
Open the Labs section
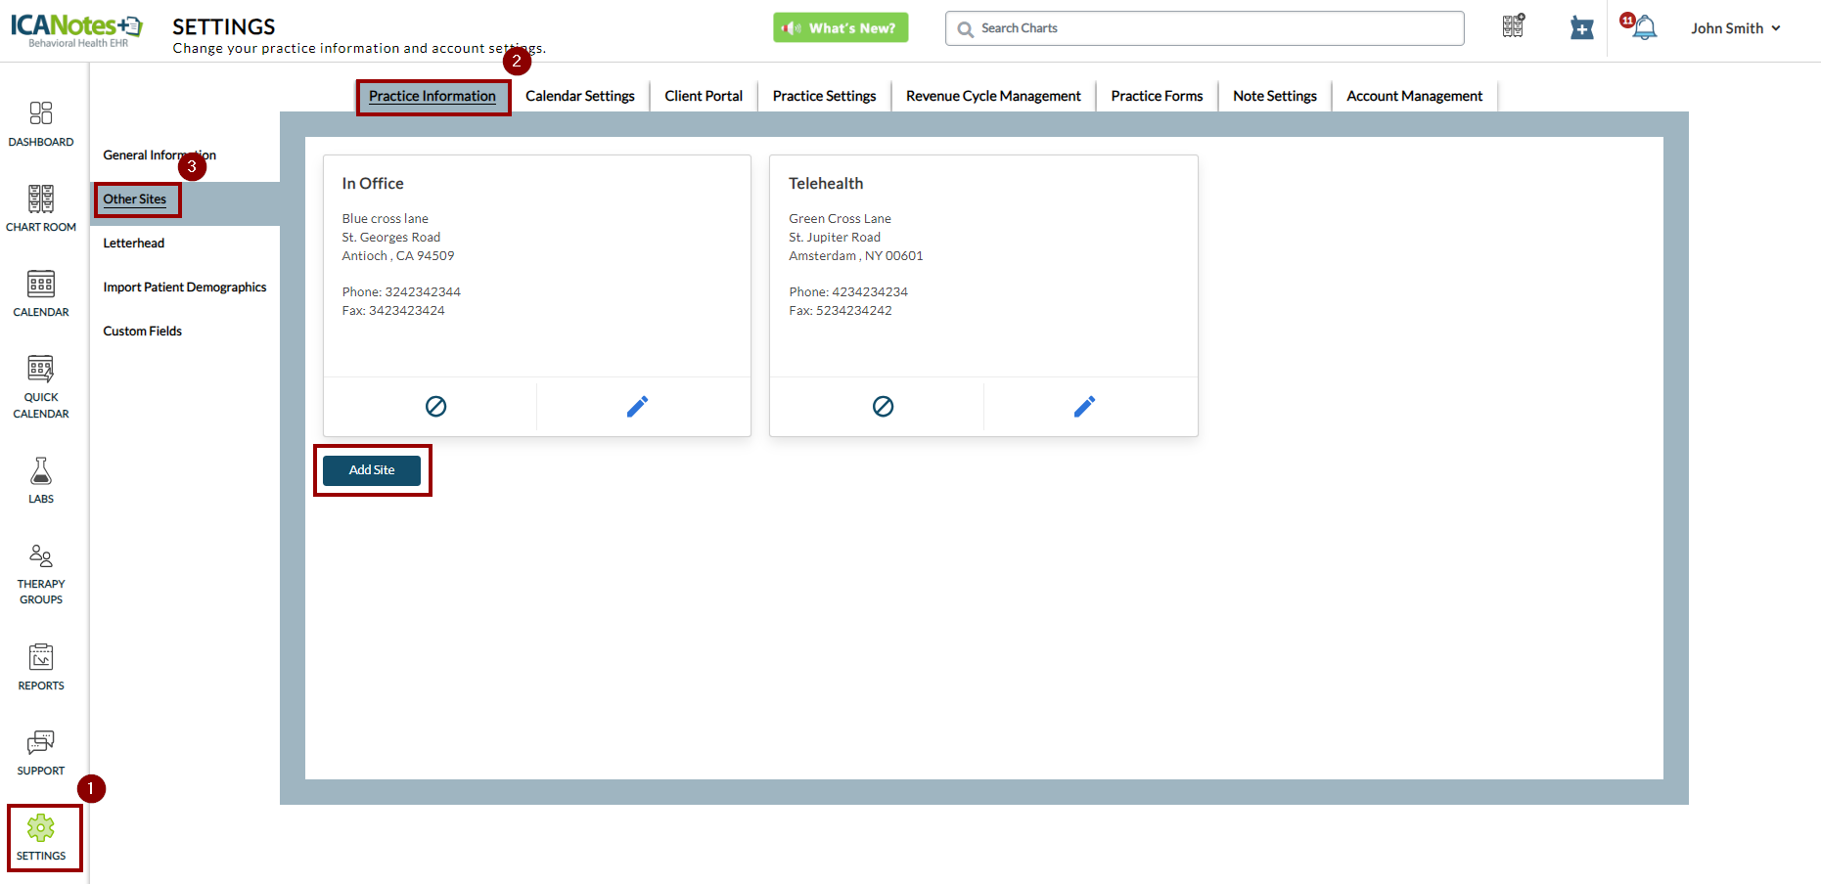click(x=41, y=481)
